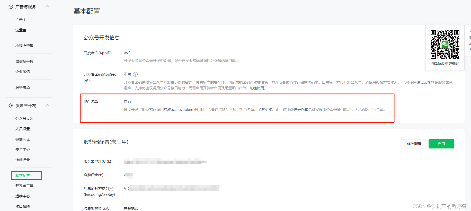Click the 消息加解密方式 label
The height and width of the screenshot is (211, 471).
(x=96, y=208)
